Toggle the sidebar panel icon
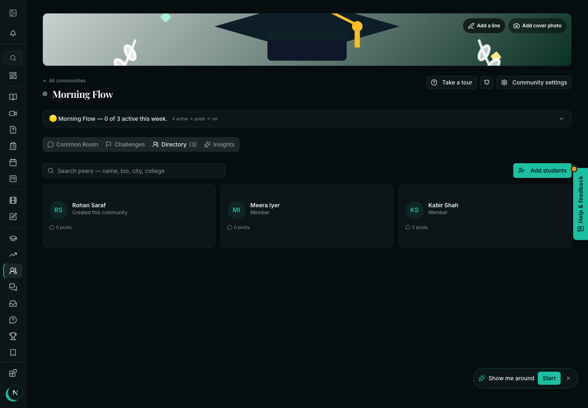The image size is (588, 408). click(x=13, y=13)
